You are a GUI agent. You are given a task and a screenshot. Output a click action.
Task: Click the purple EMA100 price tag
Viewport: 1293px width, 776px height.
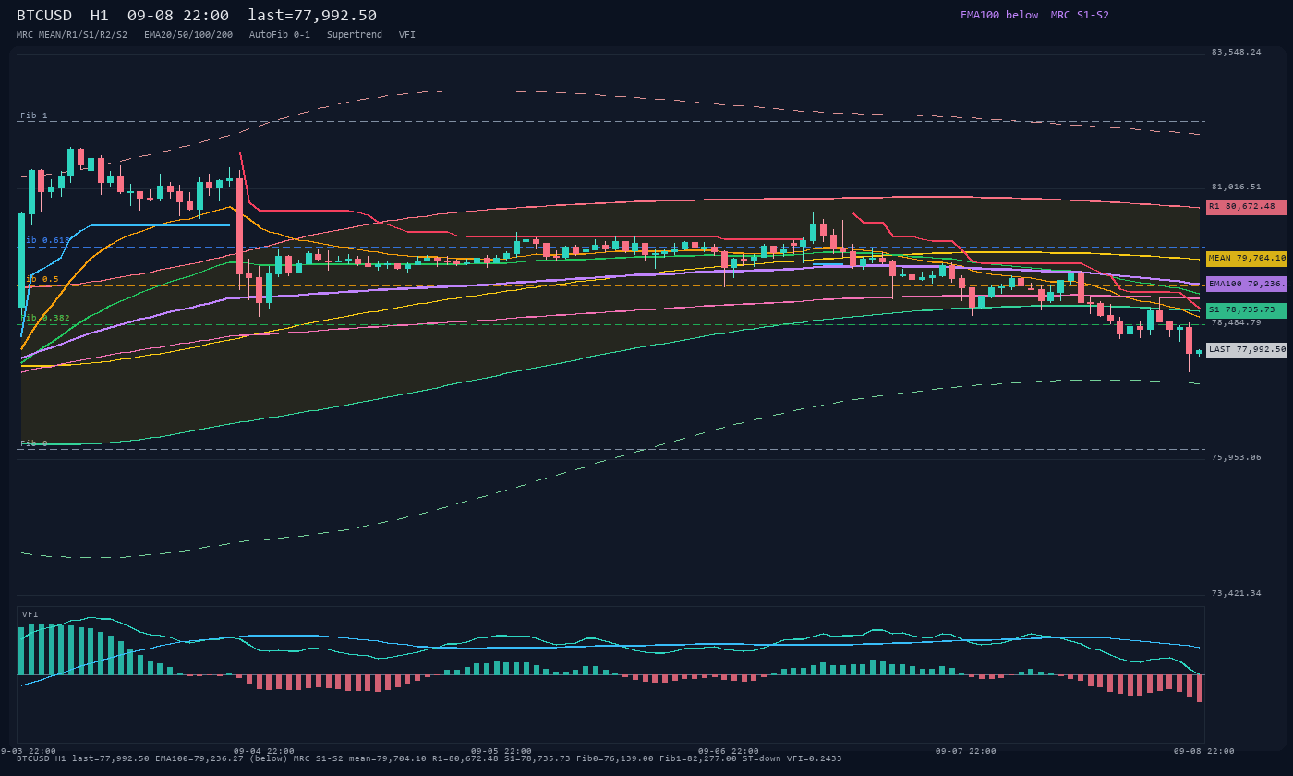coord(1246,285)
